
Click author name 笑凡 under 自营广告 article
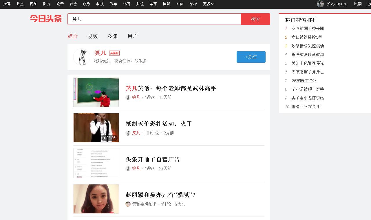click(136, 169)
